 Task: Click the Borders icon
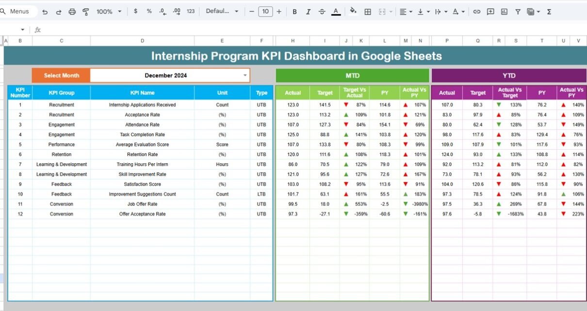(368, 12)
